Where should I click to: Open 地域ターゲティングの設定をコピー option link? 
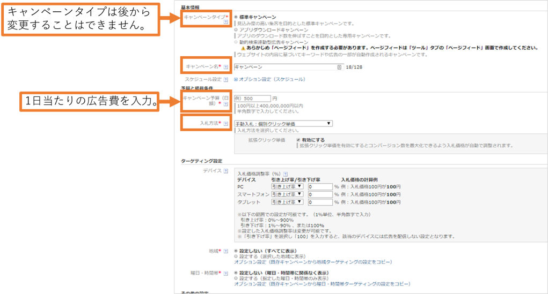[313, 262]
